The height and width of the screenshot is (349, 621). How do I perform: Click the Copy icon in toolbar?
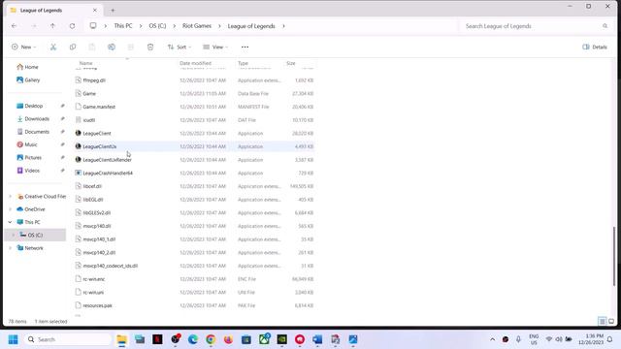pos(73,48)
